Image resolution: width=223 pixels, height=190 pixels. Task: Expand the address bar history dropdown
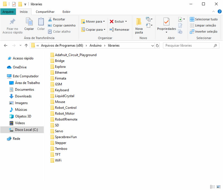[152, 46]
